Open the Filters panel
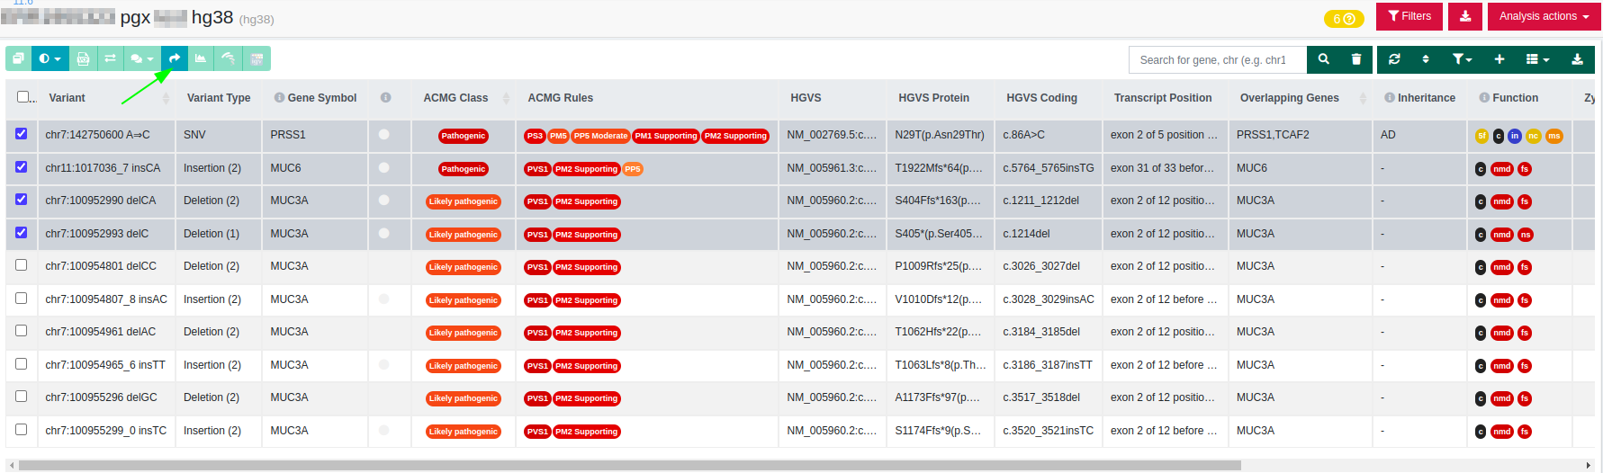This screenshot has width=1603, height=473. pos(1409,16)
